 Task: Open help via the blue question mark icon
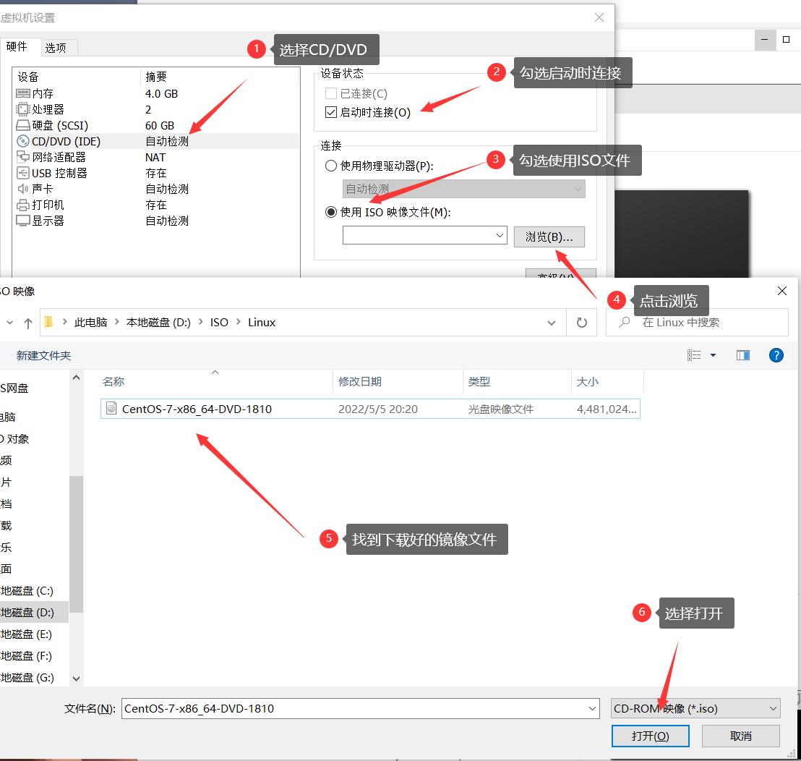[776, 354]
